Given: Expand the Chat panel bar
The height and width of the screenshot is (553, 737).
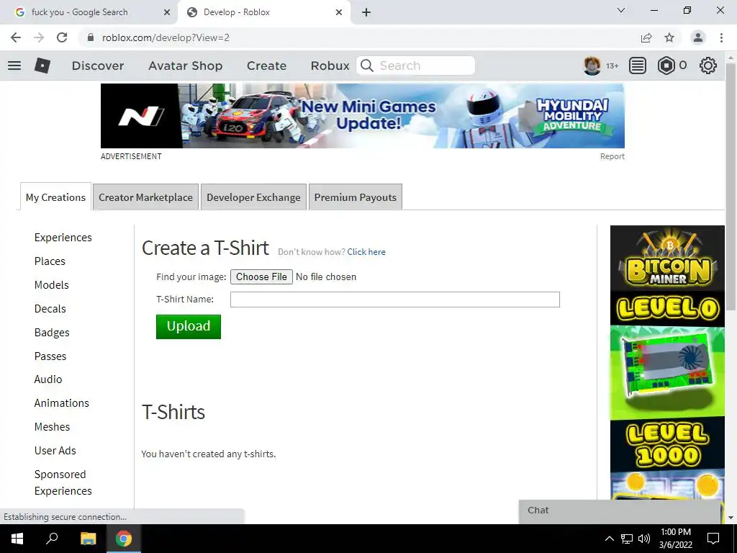Looking at the screenshot, I should (620, 511).
